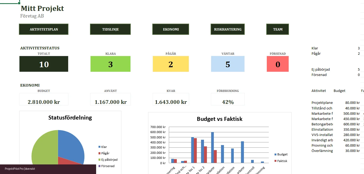Select the blue VÄNTAR card showing 5

228,64
